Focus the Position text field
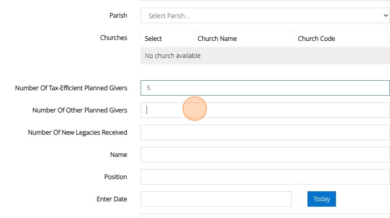Screen dimensions: 390x218 (x=265, y=177)
